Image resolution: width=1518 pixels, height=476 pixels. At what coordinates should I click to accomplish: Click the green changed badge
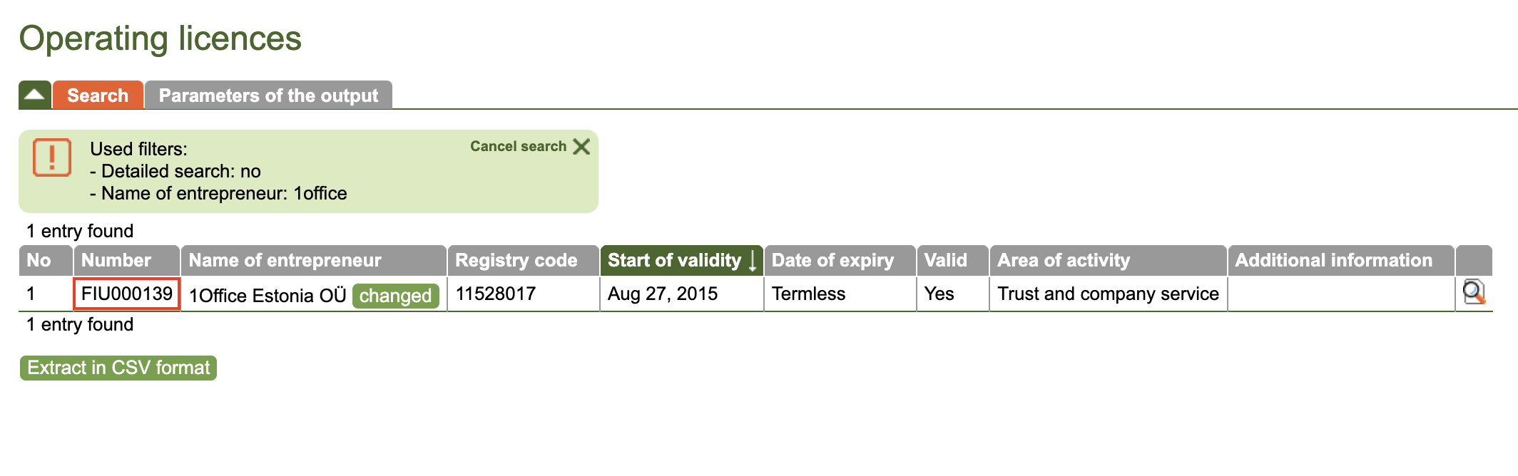[395, 296]
